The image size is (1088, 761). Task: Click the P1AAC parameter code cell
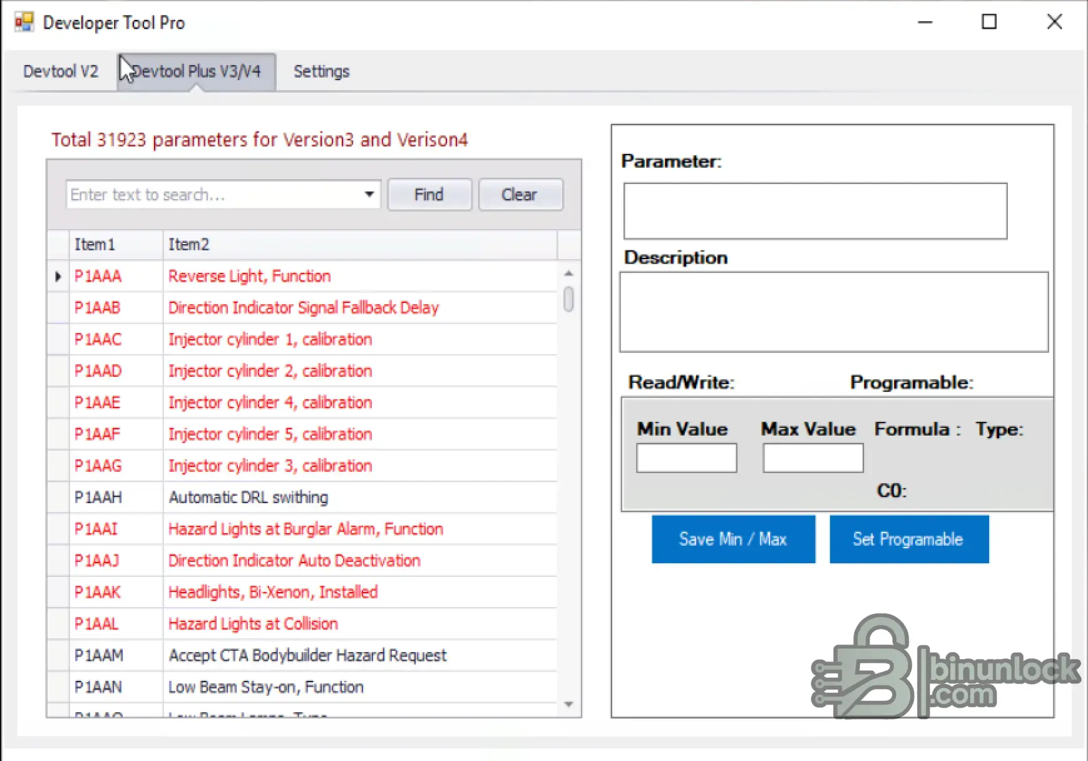coord(116,339)
